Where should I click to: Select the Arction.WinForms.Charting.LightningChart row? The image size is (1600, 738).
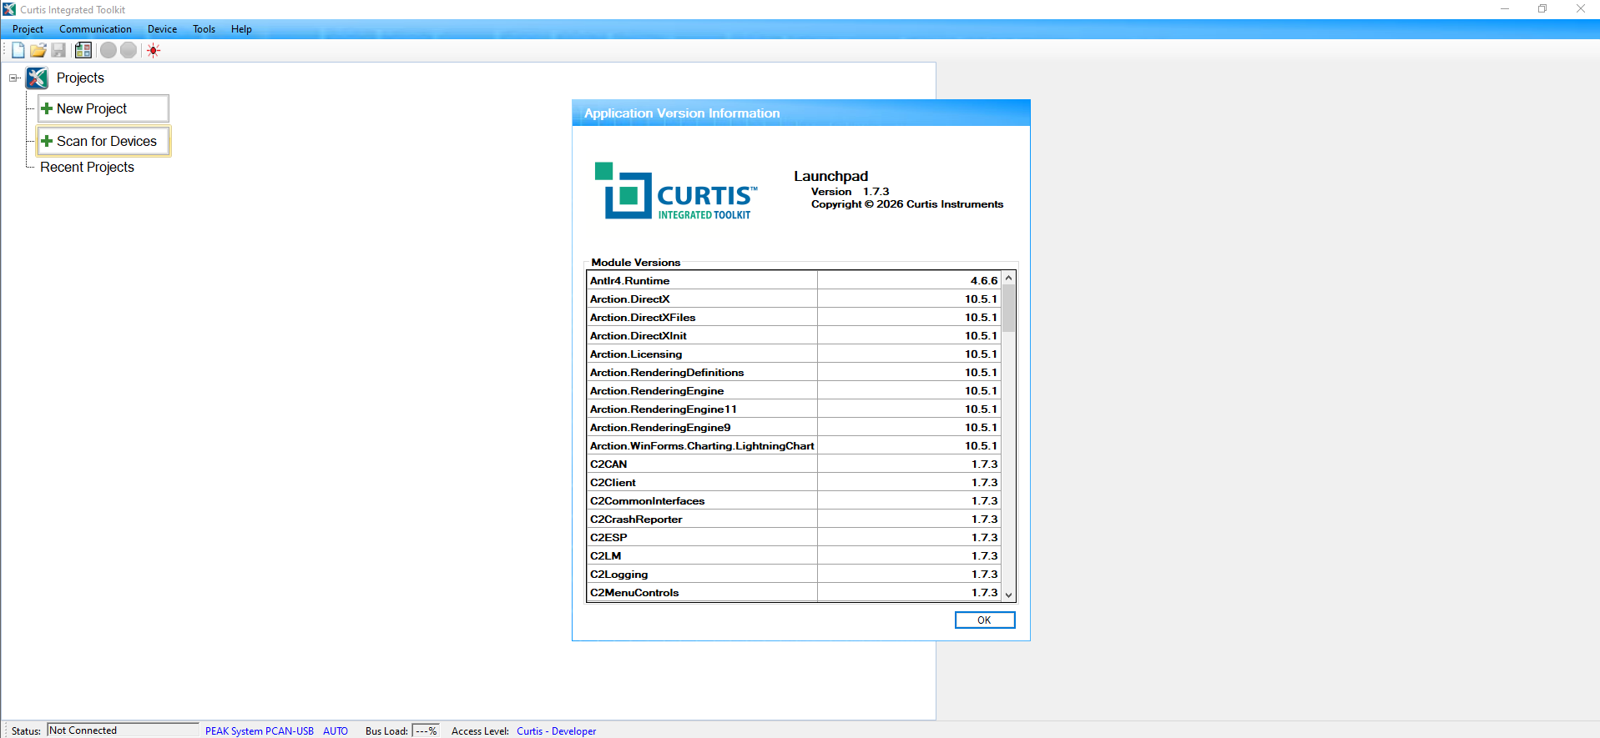(794, 446)
